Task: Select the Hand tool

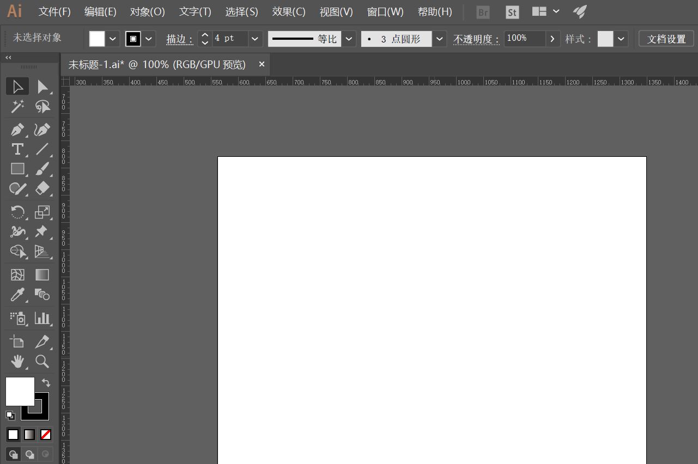Action: [17, 362]
